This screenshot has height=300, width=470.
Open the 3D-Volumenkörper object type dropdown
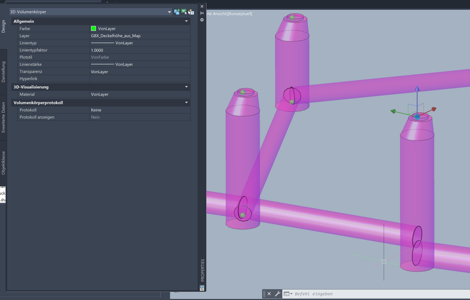pos(169,12)
